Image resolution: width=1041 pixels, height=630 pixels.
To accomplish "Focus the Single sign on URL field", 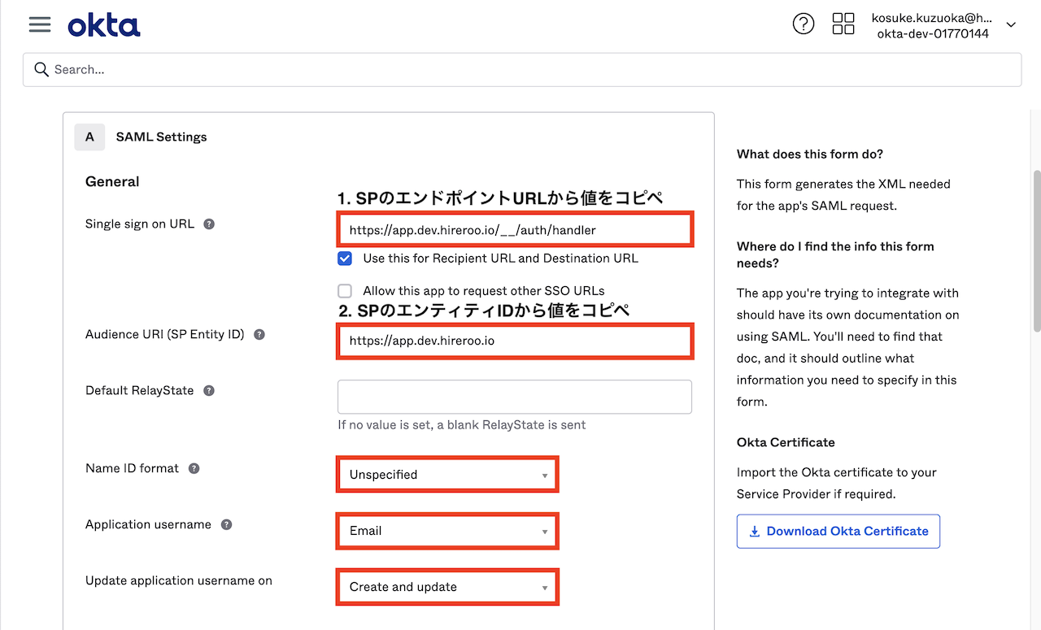I will click(x=515, y=230).
